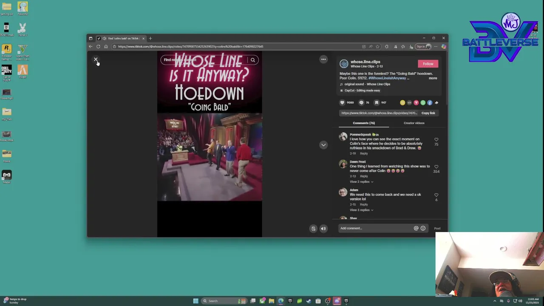This screenshot has height=306, width=544.
Task: Click the browser address bar URL
Action: (191, 46)
